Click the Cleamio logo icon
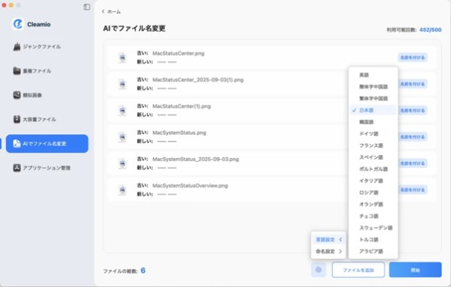The image size is (451, 287). pyautogui.click(x=18, y=24)
